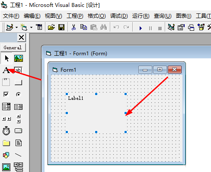This screenshot has height=172, width=211.
Task: Open the 编辑(E) menu
Action: 32,16
